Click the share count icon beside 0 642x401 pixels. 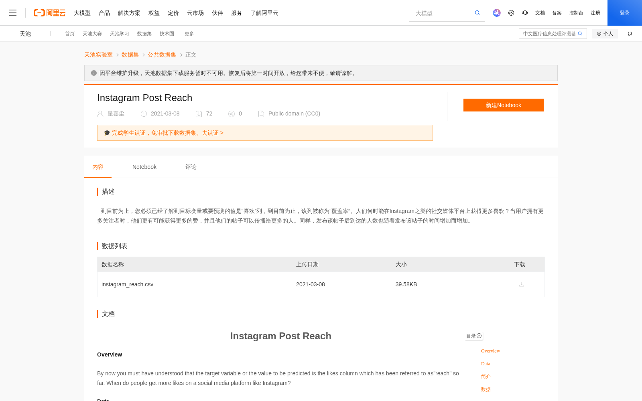(x=232, y=114)
